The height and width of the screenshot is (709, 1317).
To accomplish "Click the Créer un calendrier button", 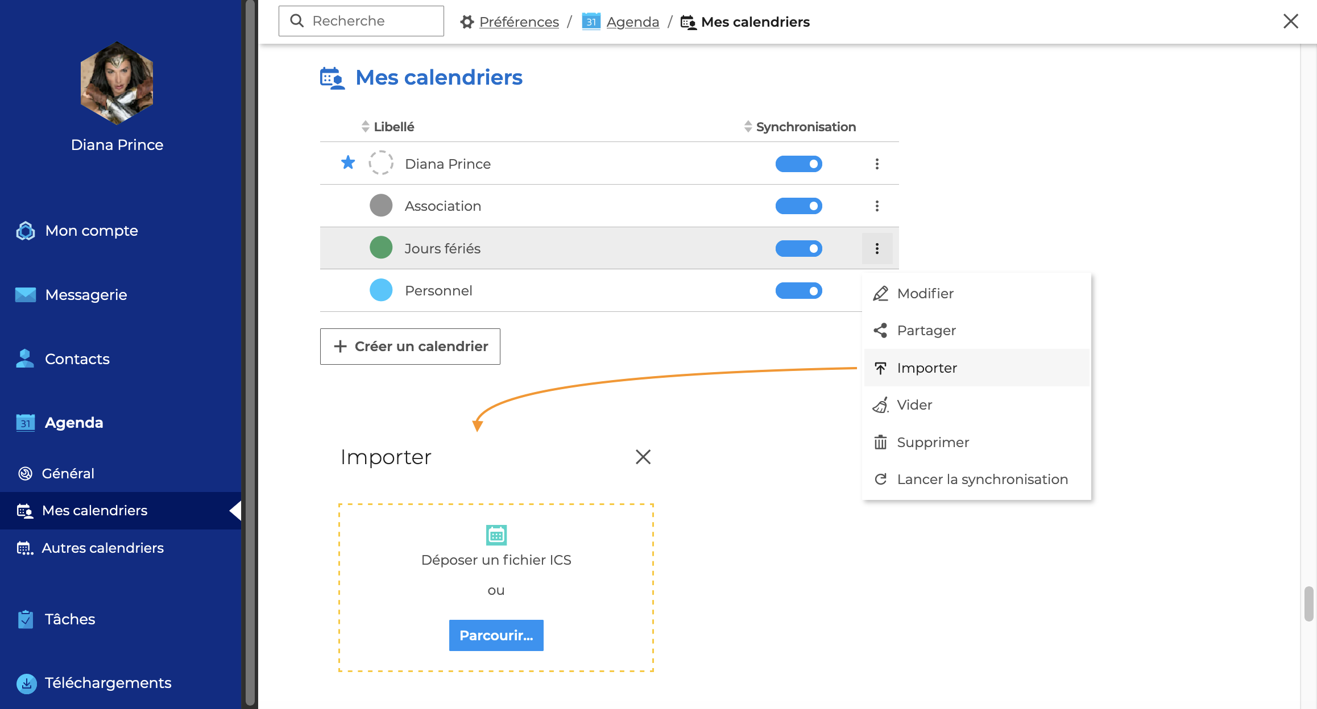I will point(410,347).
